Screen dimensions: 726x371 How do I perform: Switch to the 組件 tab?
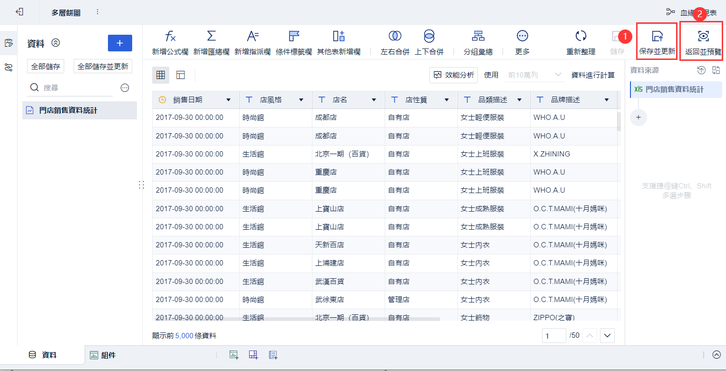(x=103, y=355)
